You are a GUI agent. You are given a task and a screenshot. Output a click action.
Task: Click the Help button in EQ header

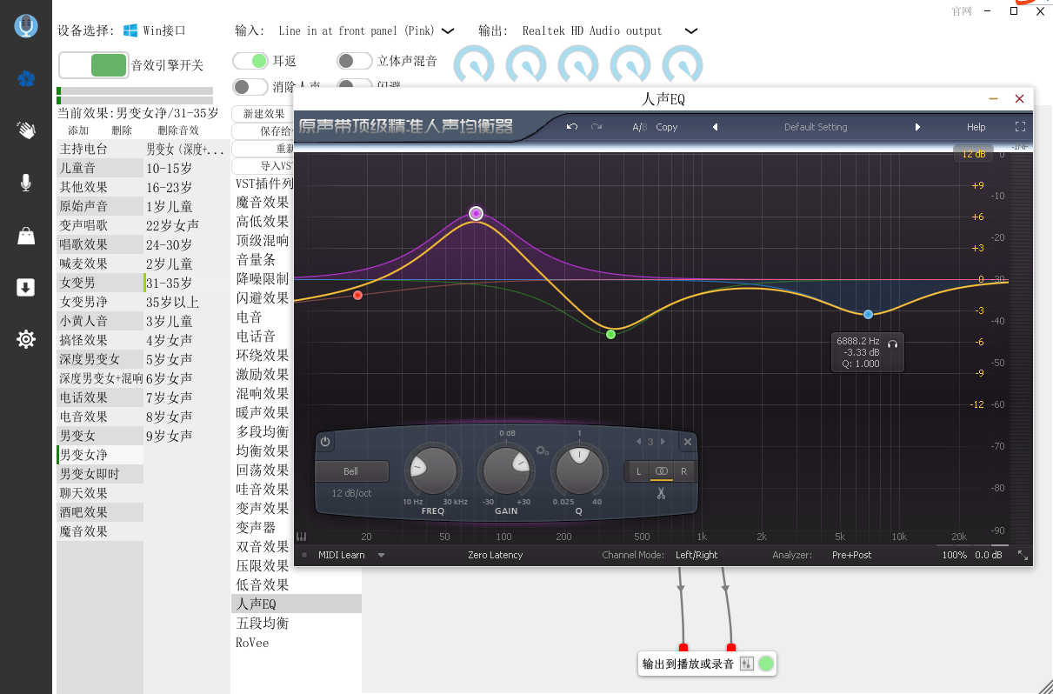[976, 127]
